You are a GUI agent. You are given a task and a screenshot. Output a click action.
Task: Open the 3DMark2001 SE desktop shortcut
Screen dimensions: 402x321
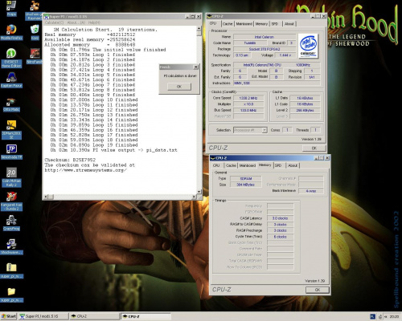point(11,130)
